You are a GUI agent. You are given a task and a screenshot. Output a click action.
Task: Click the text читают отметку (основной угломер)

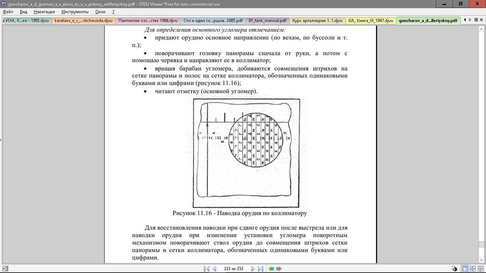coord(206,91)
